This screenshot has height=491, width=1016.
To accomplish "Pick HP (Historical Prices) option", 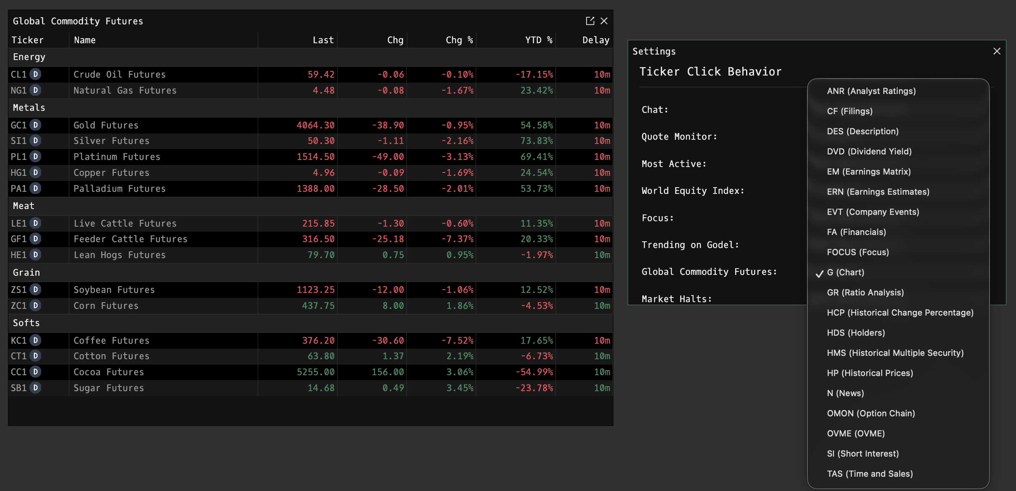I will pyautogui.click(x=898, y=373).
